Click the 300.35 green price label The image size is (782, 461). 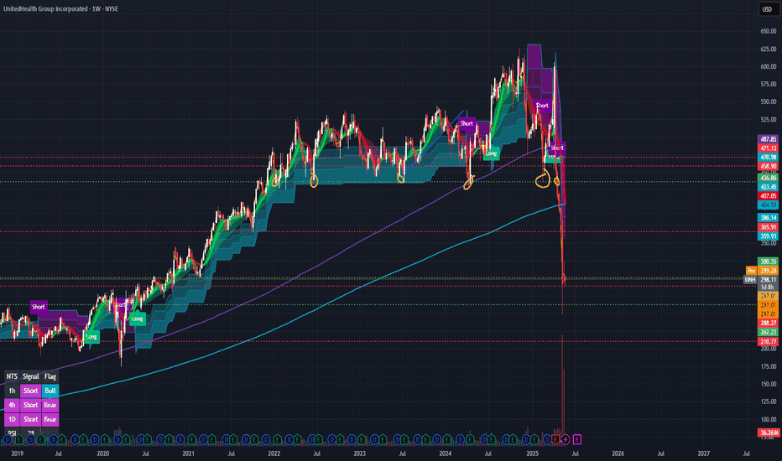tap(768, 262)
